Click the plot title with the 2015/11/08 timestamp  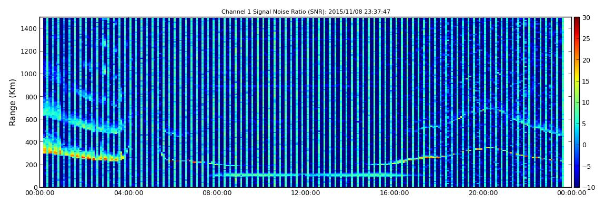(306, 12)
